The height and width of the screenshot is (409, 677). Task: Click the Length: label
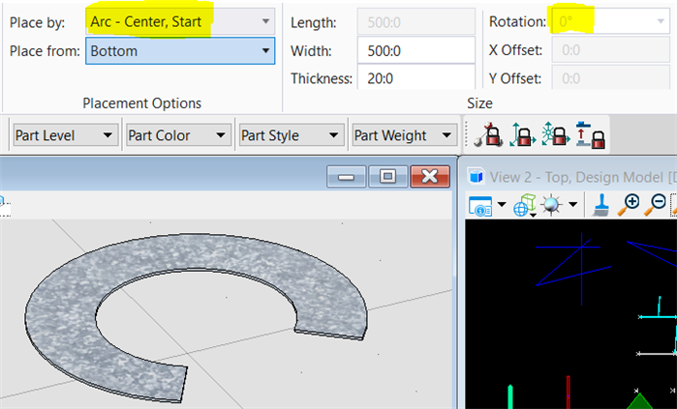tap(314, 22)
